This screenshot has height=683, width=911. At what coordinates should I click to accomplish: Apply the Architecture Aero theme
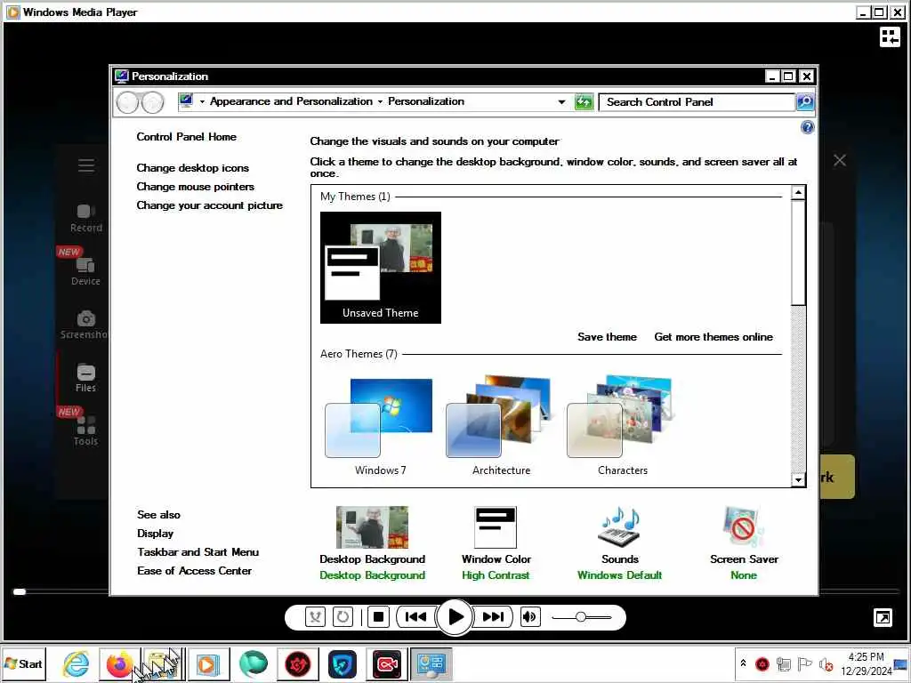pyautogui.click(x=501, y=425)
